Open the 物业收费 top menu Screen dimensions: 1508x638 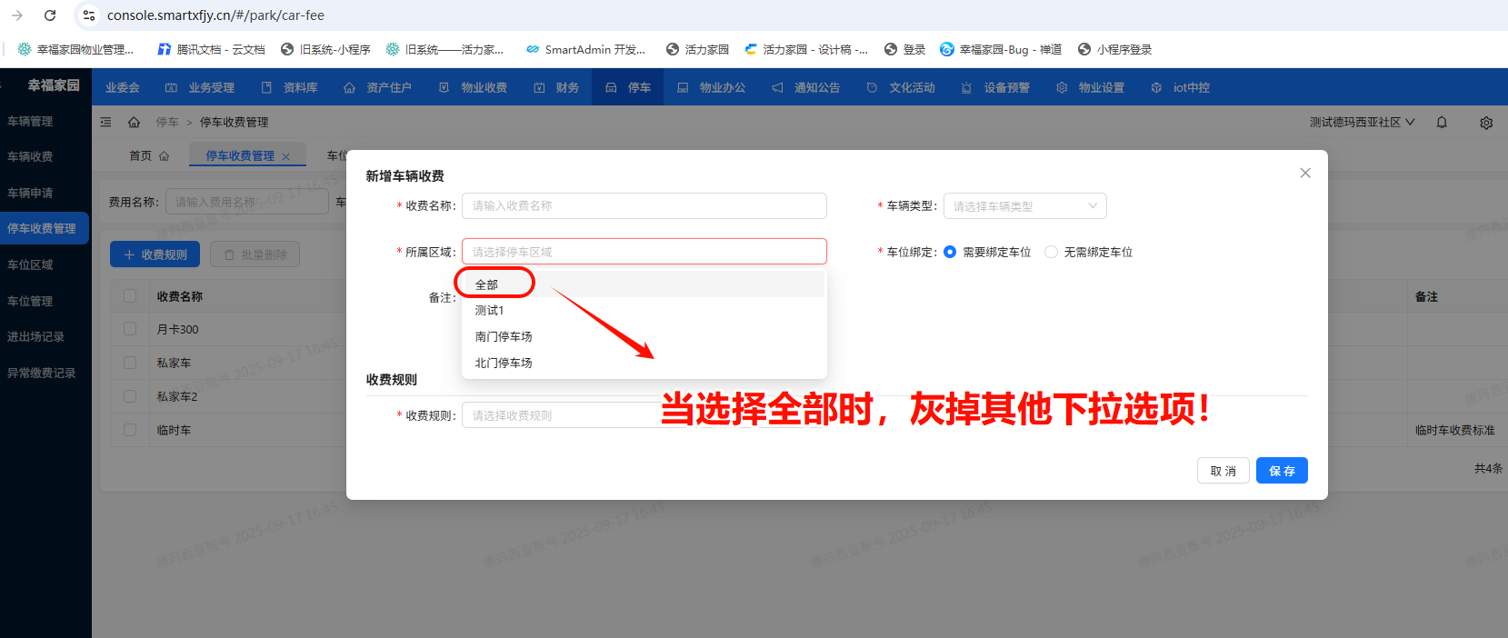click(x=474, y=87)
